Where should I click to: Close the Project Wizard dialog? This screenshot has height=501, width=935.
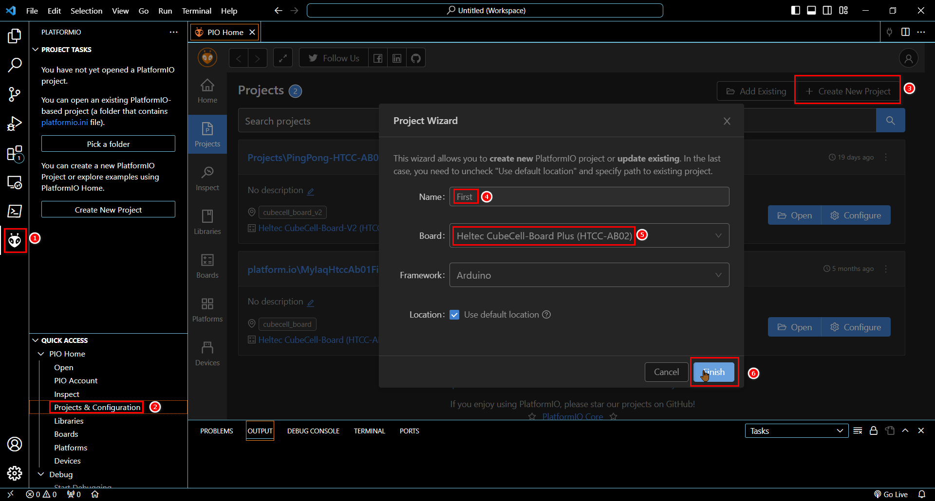tap(727, 121)
